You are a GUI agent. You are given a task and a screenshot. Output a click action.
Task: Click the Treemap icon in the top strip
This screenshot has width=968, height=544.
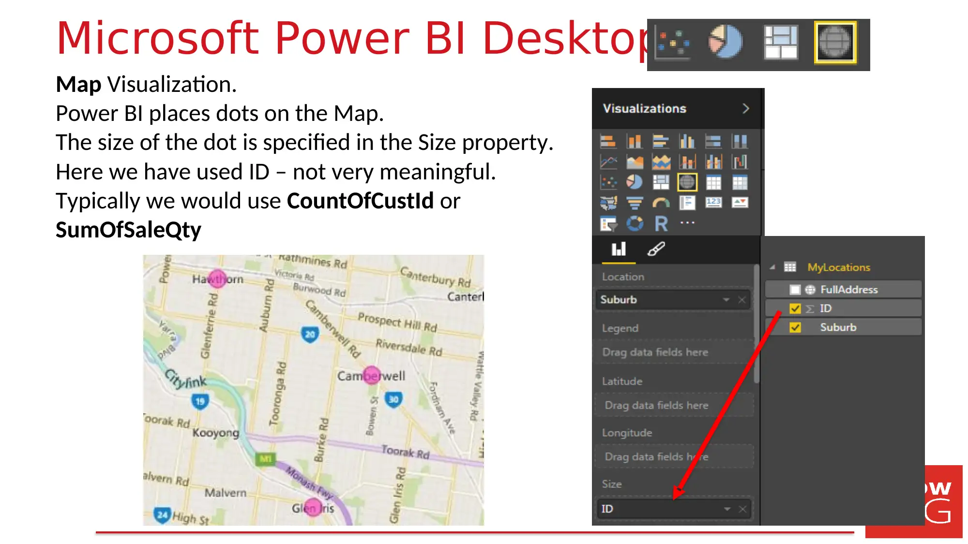pyautogui.click(x=780, y=43)
